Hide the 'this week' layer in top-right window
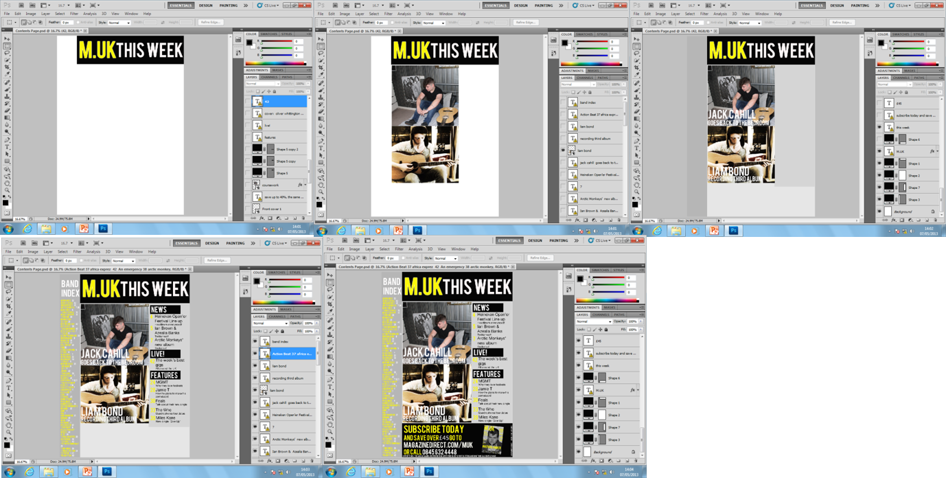Image resolution: width=946 pixels, height=478 pixels. tap(879, 128)
